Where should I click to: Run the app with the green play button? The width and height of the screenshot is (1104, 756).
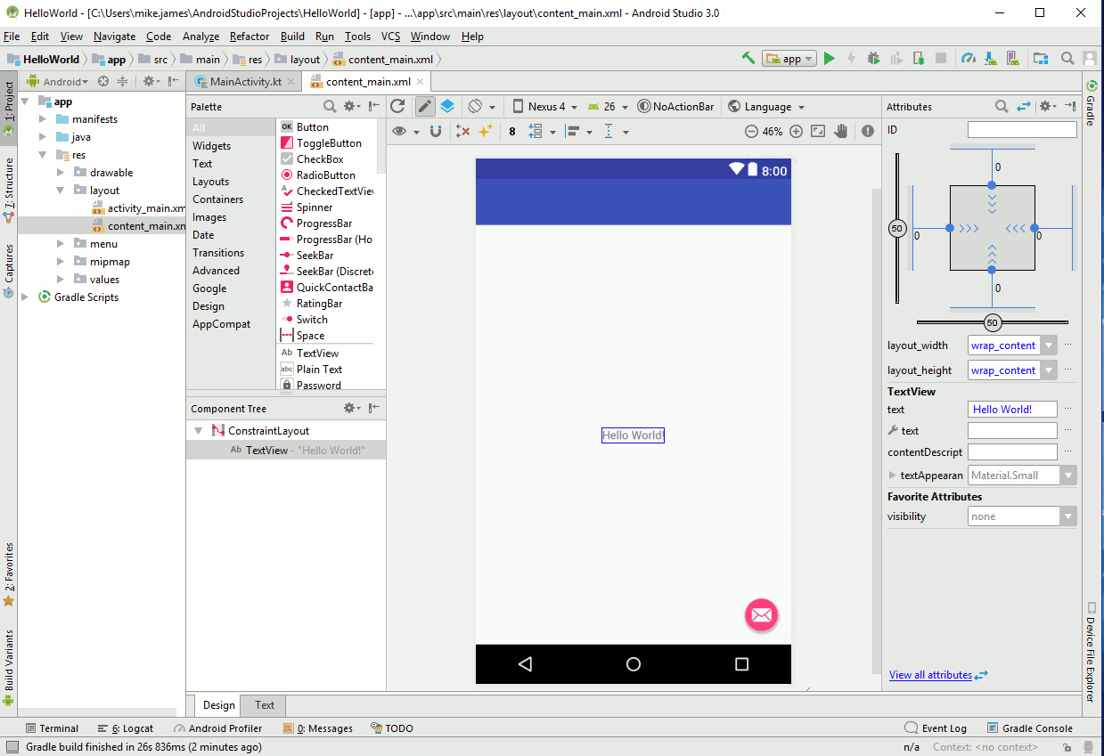tap(830, 59)
